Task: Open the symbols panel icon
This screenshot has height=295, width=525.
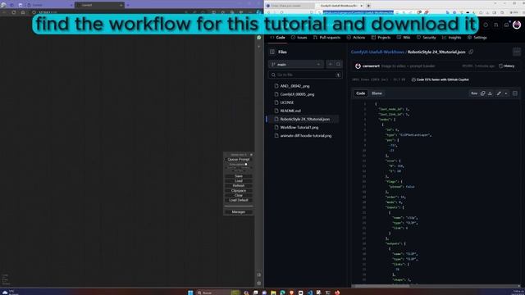Action: 515,93
